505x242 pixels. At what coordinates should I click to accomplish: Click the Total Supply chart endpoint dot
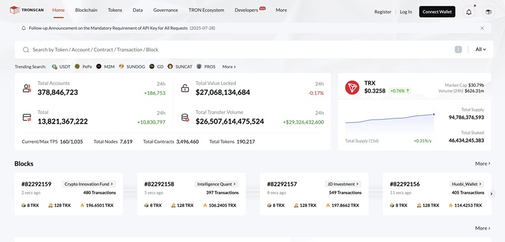433,114
